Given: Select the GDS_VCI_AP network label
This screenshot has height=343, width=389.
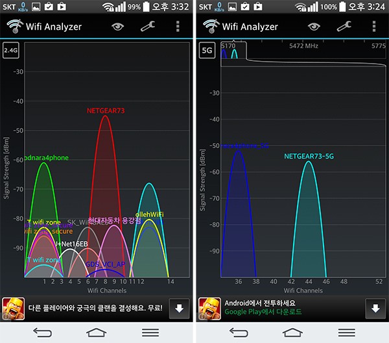Looking at the screenshot, I should click(106, 264).
